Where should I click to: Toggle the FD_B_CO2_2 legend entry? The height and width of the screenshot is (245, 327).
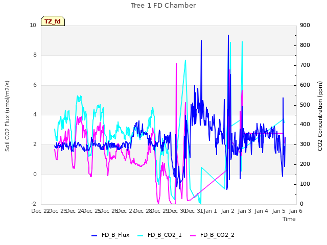[213, 235]
